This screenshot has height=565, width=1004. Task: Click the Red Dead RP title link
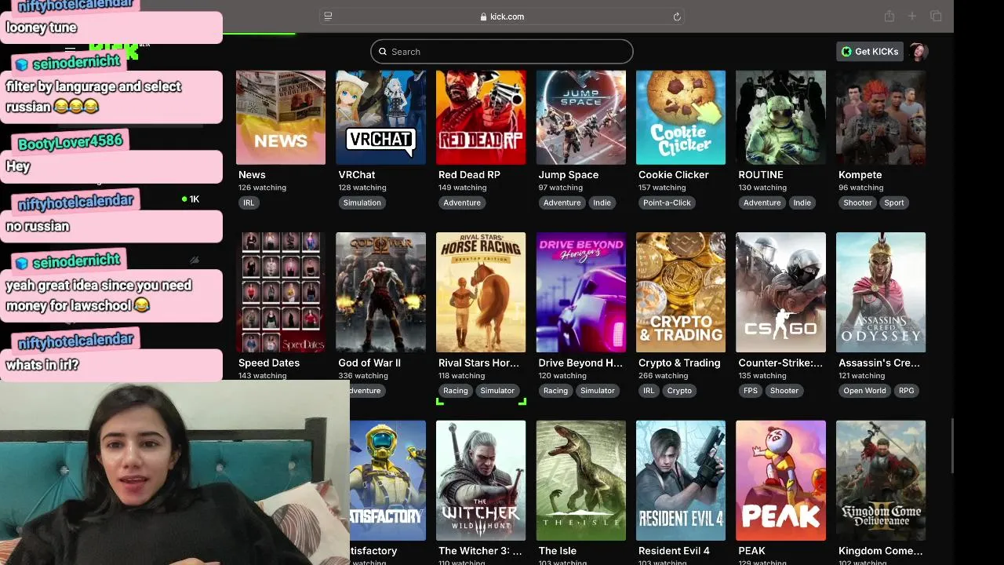tap(469, 175)
